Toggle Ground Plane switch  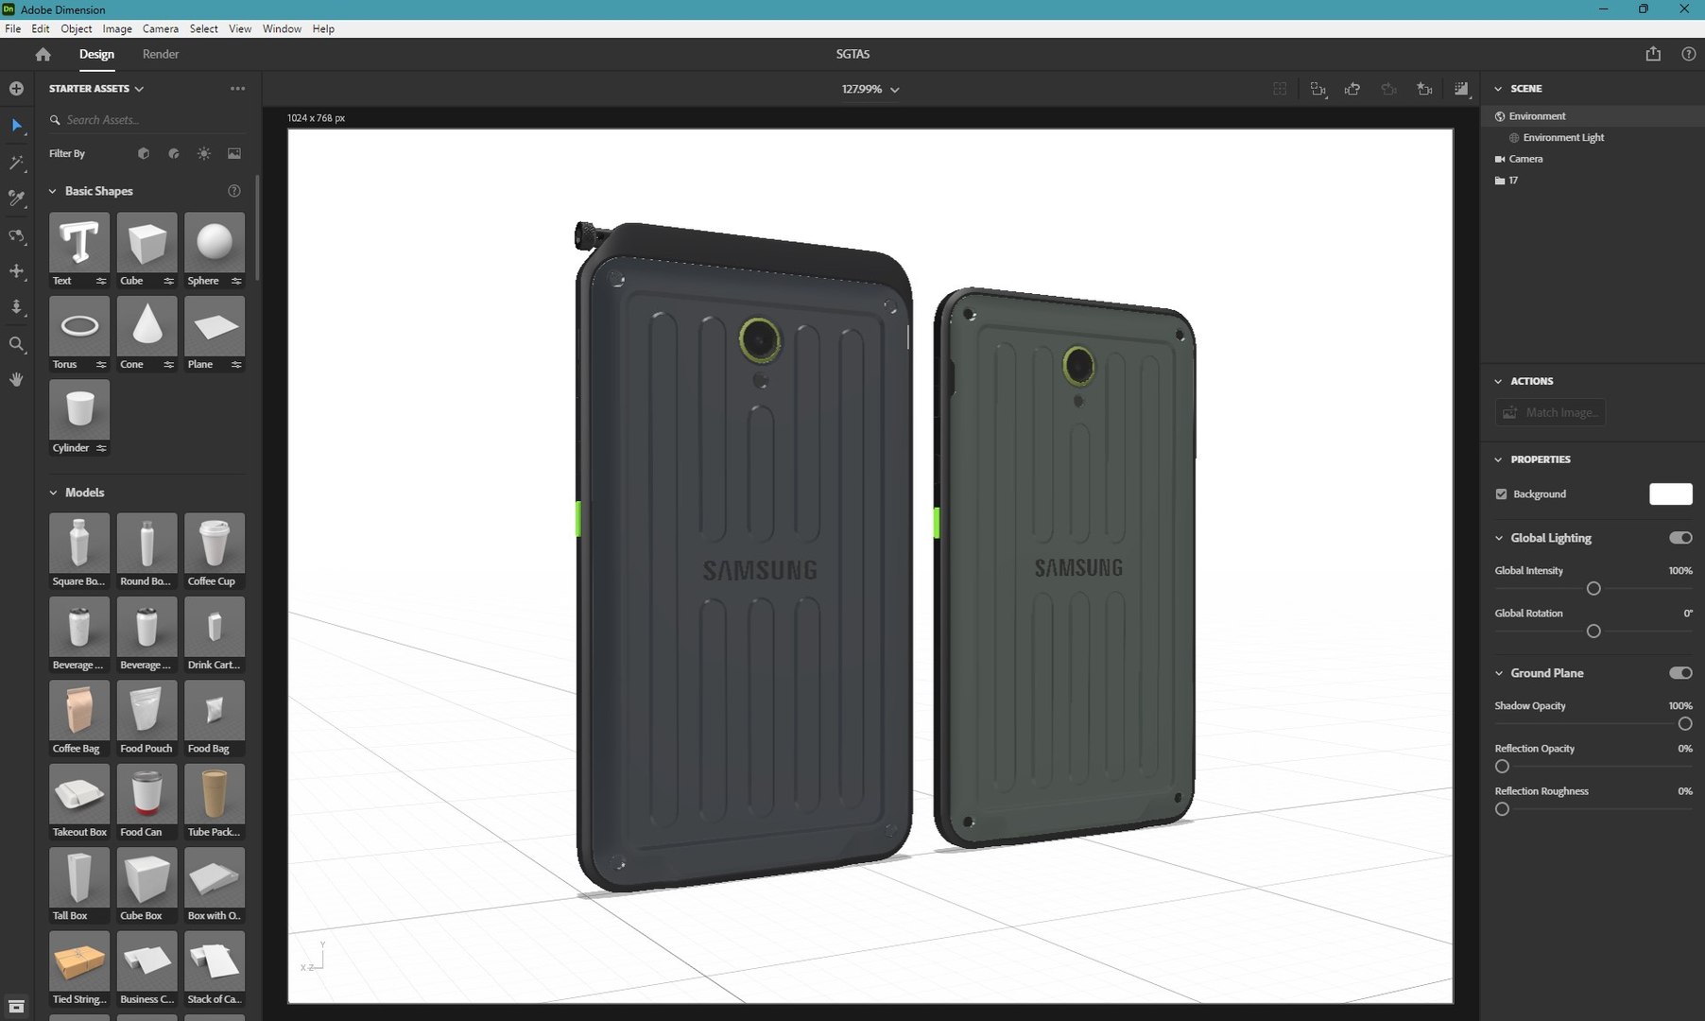click(x=1680, y=673)
